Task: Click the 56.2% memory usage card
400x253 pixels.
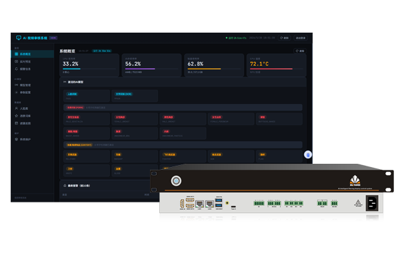Action: pyautogui.click(x=151, y=65)
